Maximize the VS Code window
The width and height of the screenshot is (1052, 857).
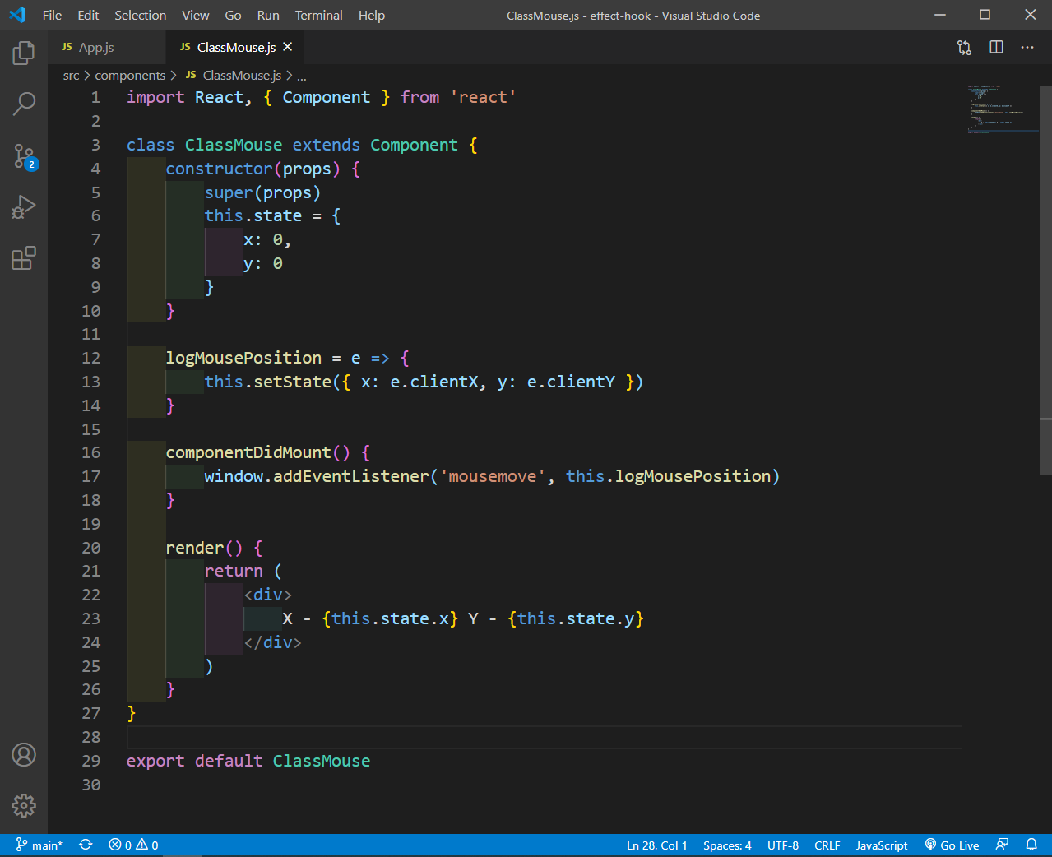[x=985, y=15]
